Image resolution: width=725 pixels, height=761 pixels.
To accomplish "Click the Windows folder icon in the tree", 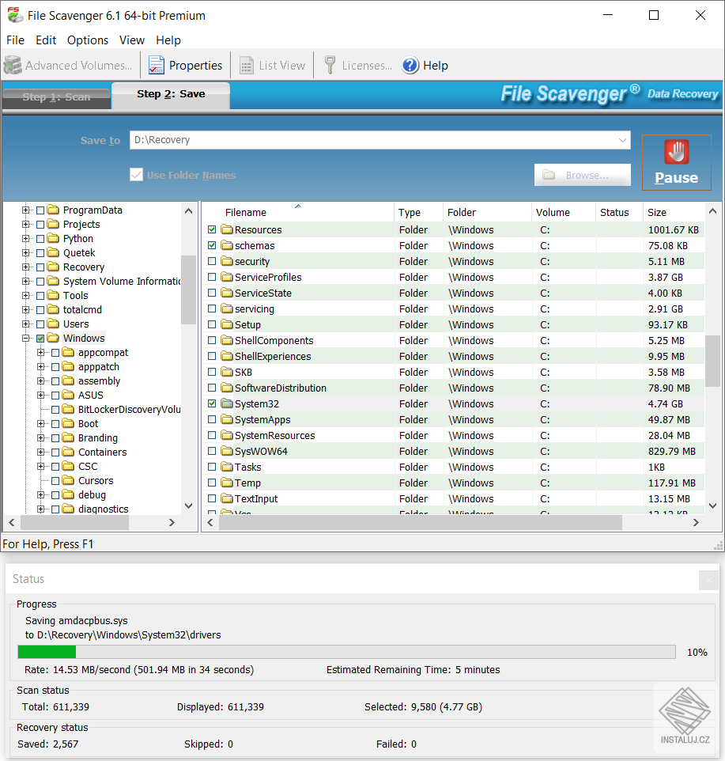I will (x=54, y=338).
